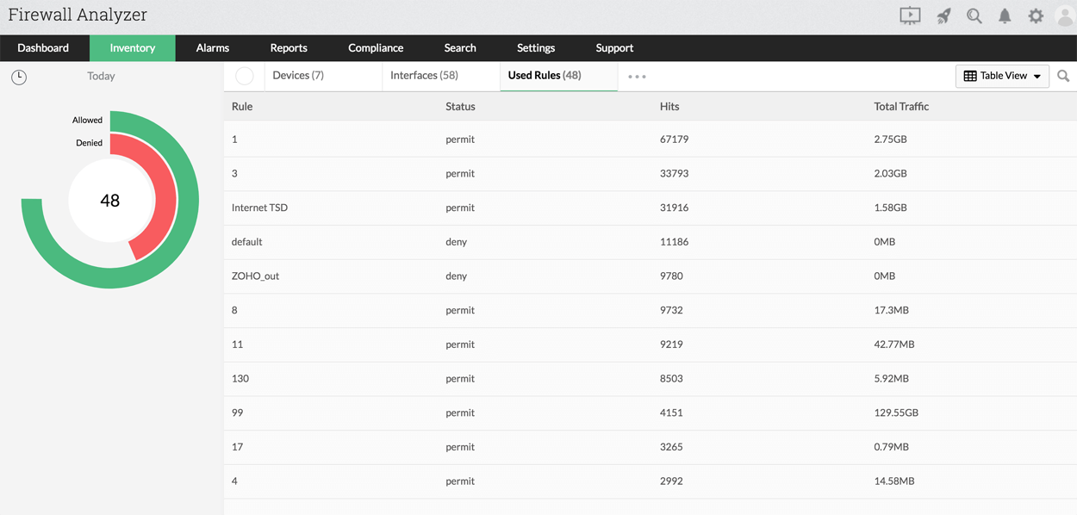Image resolution: width=1077 pixels, height=515 pixels.
Task: Select the circle checkbox before Devices tab
Action: 244,76
